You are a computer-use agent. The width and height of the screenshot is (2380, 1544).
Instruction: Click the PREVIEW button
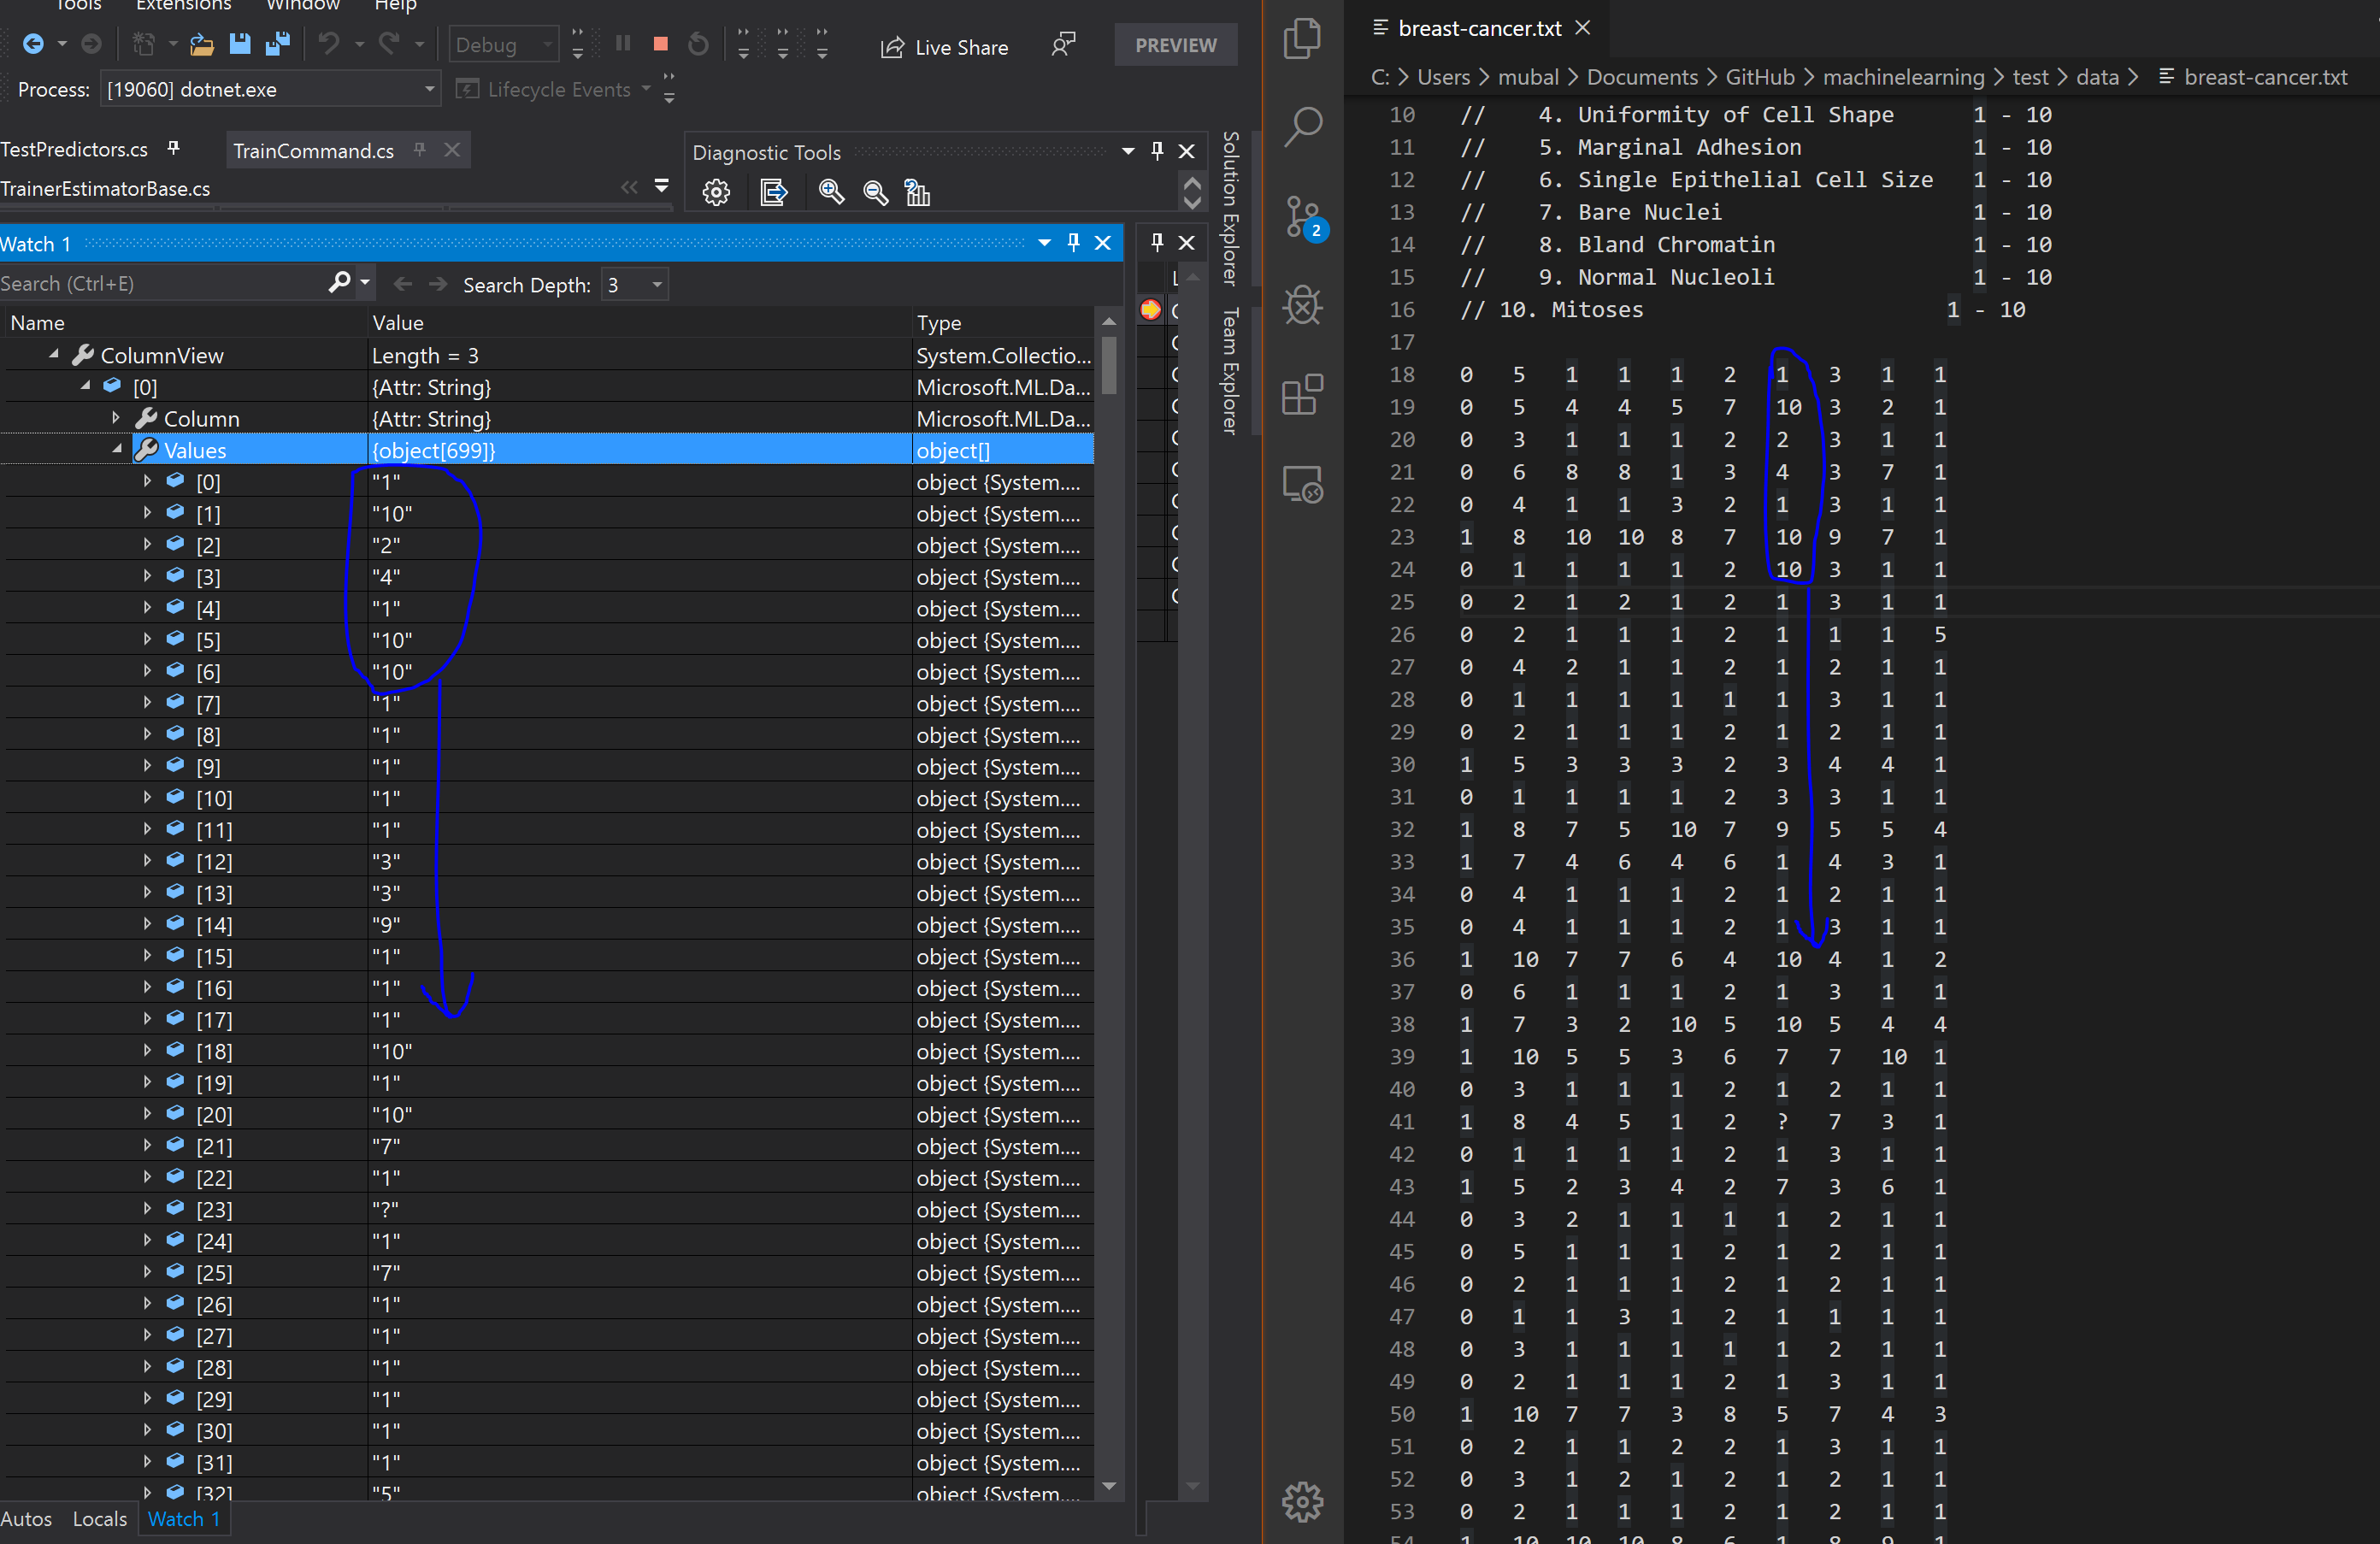(x=1175, y=45)
